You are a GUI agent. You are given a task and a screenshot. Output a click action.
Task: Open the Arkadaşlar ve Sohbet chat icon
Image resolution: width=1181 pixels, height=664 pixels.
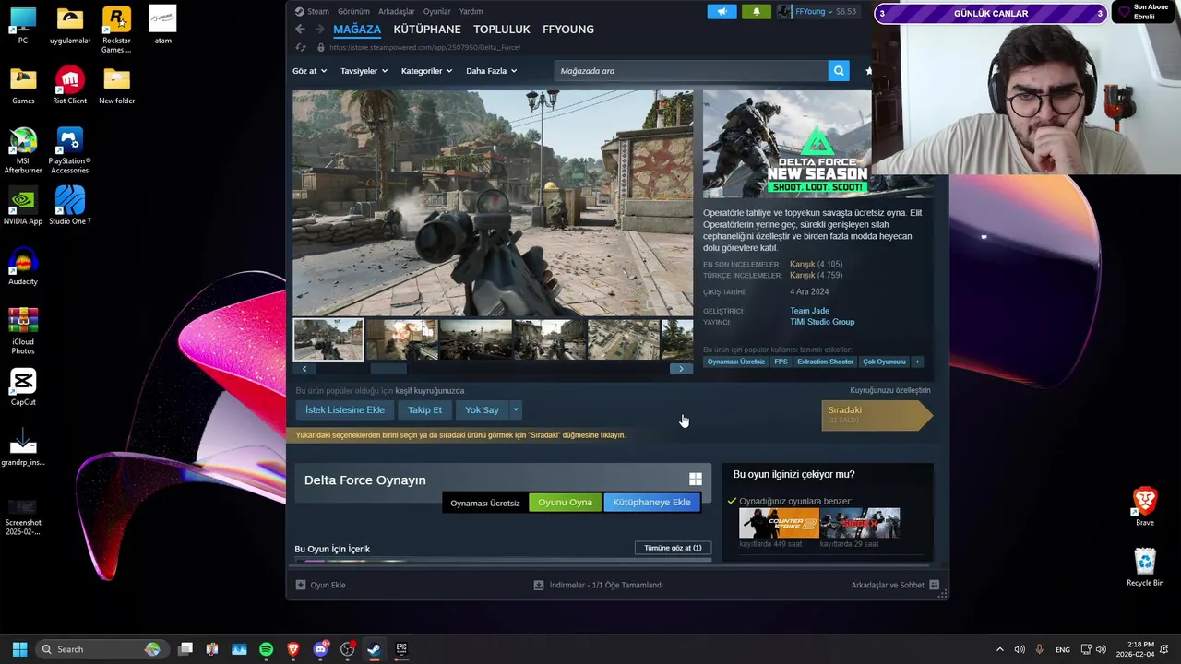click(x=934, y=585)
